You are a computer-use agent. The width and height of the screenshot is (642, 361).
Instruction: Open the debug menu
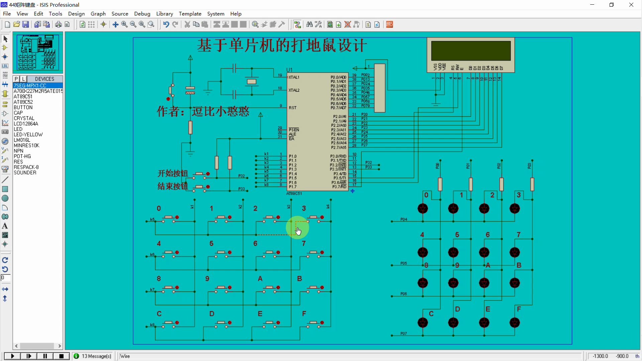click(x=141, y=13)
